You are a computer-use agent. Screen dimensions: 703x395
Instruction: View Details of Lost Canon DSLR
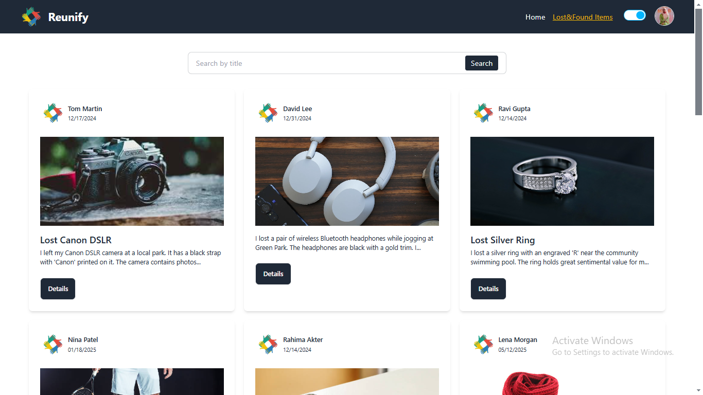(x=58, y=289)
